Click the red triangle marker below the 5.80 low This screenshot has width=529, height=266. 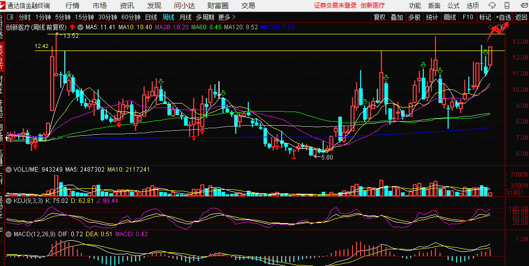(294, 157)
